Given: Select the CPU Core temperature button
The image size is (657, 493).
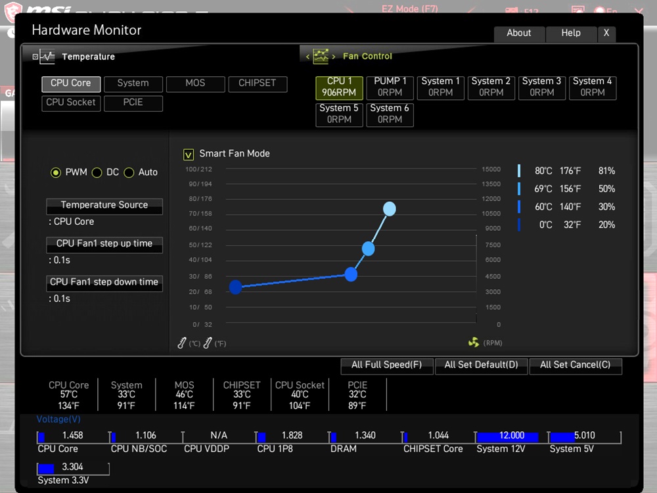Looking at the screenshot, I should click(x=71, y=83).
